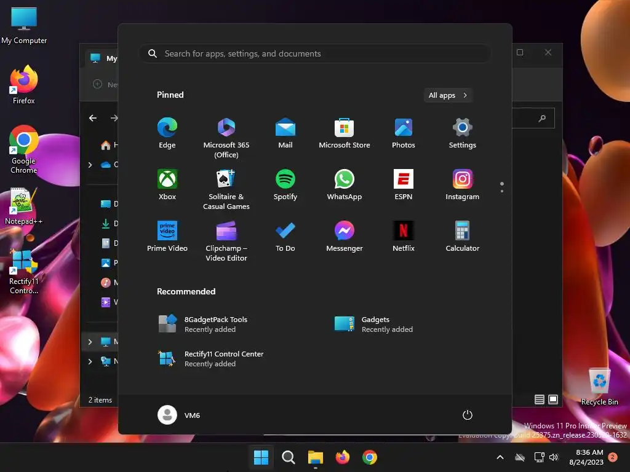
Task: Open the Calculator app
Action: tap(463, 237)
